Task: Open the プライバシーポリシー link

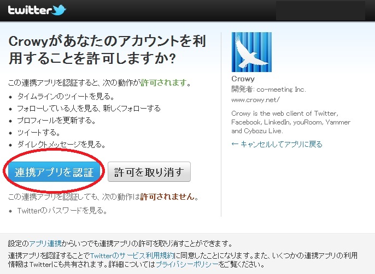Action: coord(187,264)
